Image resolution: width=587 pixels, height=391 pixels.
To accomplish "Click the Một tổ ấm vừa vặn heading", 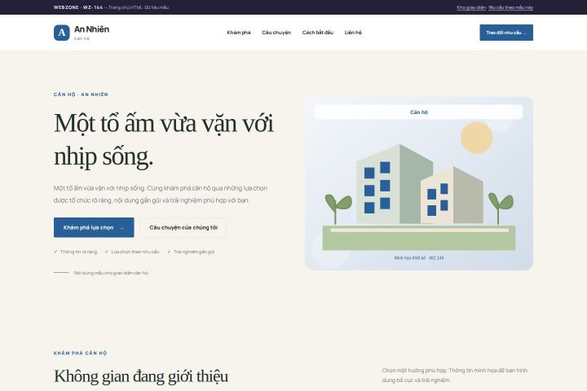I will click(164, 139).
